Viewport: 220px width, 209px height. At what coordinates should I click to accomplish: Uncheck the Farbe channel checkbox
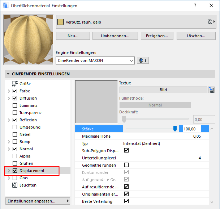(15, 91)
